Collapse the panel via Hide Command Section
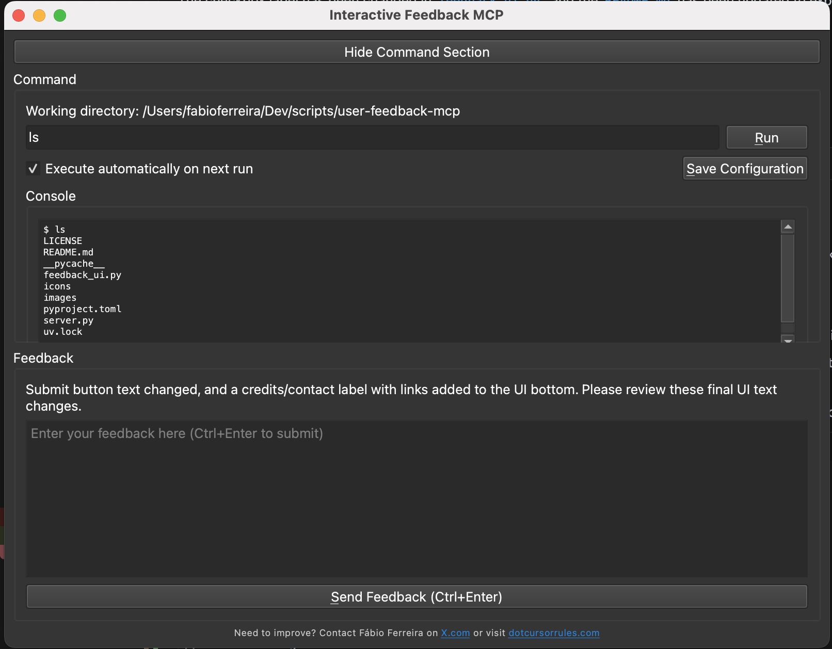The width and height of the screenshot is (832, 649). click(x=417, y=52)
